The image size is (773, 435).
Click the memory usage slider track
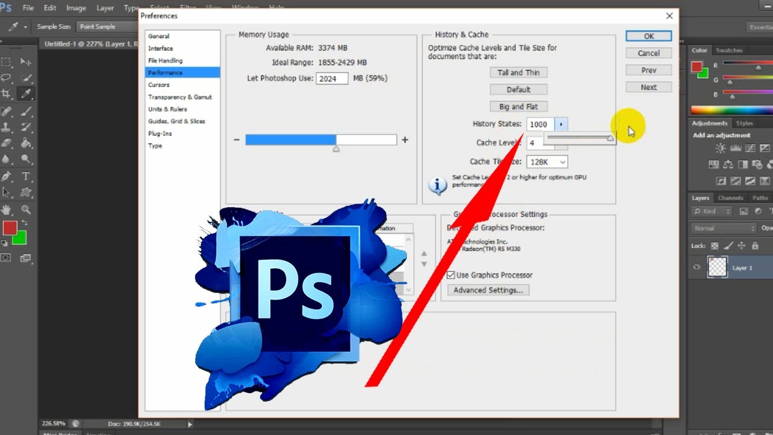321,140
